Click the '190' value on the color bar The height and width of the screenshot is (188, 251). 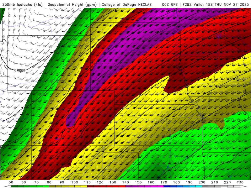point(189,182)
